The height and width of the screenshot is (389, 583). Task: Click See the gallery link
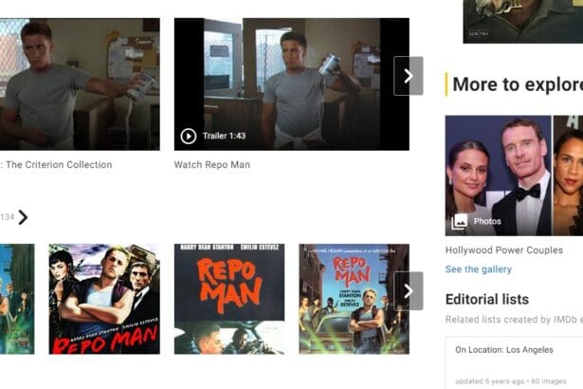pos(478,269)
